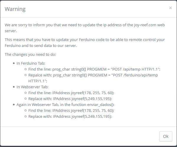This screenshot has height=147, width=177.
Task: Click the "Find the line: prog_char string0[]" entry
Action: pos(94,69)
